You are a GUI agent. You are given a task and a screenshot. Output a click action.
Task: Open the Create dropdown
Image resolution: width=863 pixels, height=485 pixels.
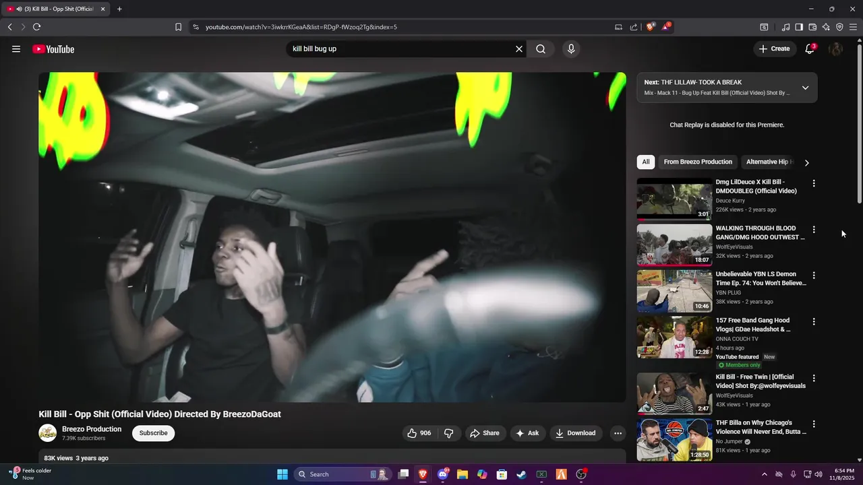pos(774,48)
